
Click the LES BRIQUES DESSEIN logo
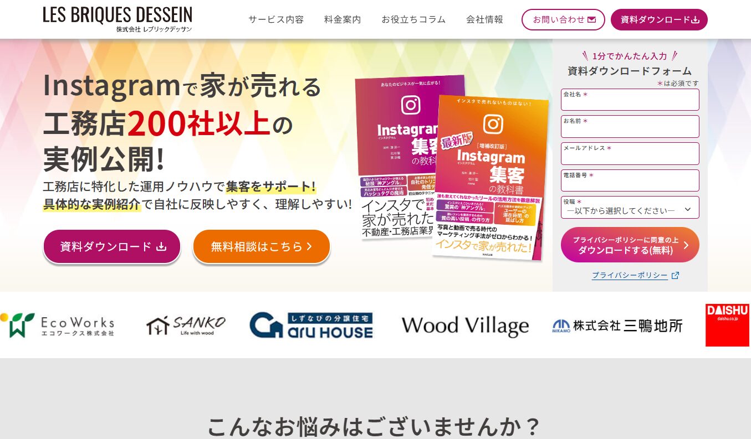click(117, 19)
